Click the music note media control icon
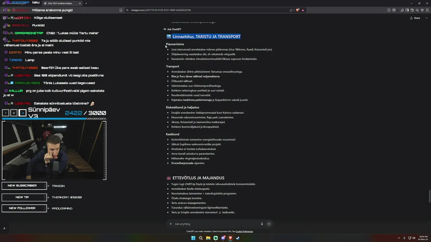This screenshot has width=431, height=242. coord(402,10)
